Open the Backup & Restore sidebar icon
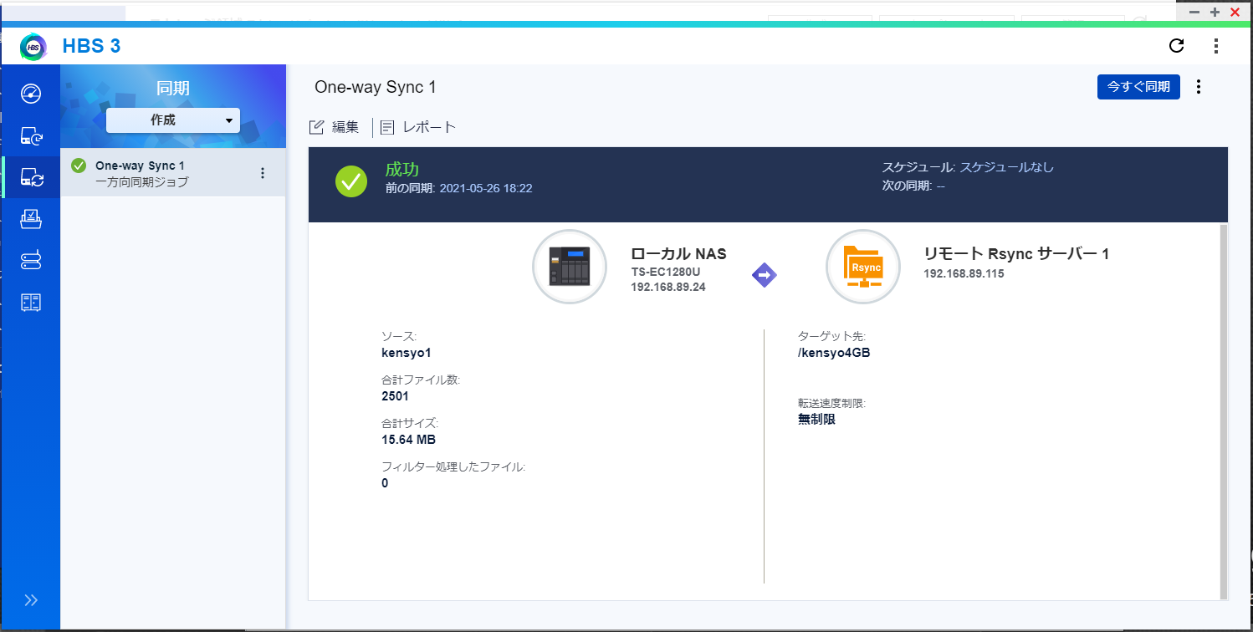1253x632 pixels. [31, 135]
